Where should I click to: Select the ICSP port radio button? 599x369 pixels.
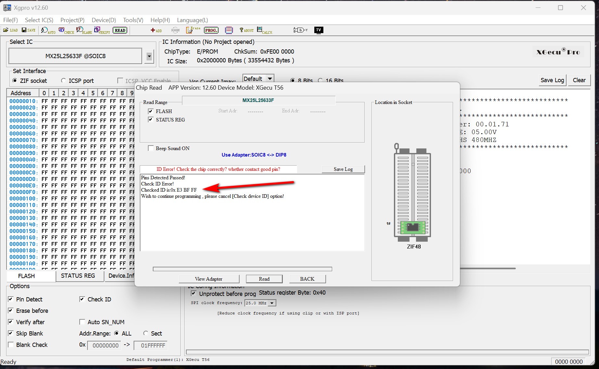[x=64, y=81]
